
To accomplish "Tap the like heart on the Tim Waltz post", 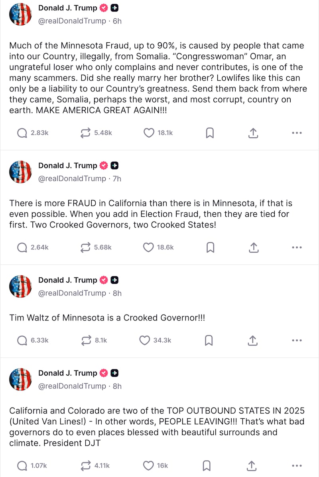I will click(144, 340).
